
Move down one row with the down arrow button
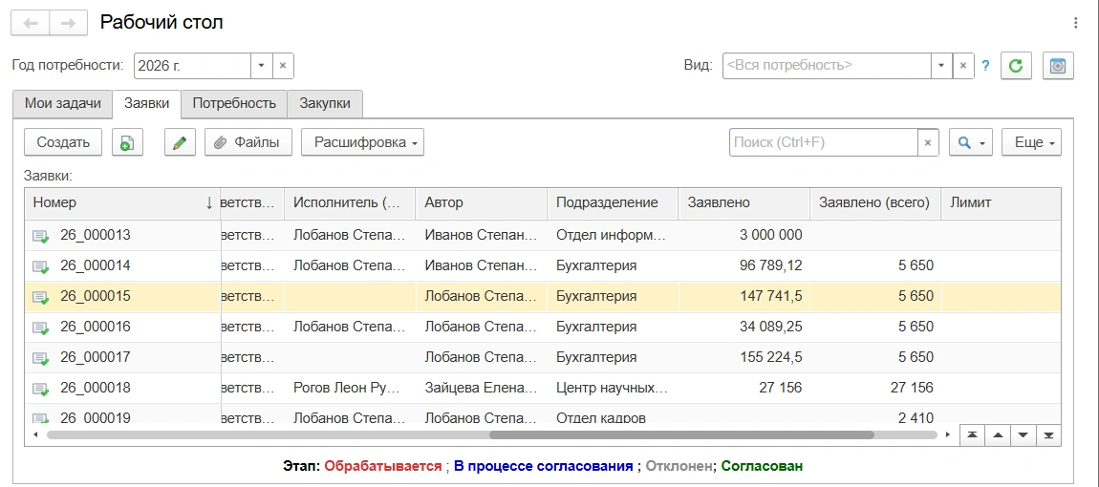[x=1023, y=435]
